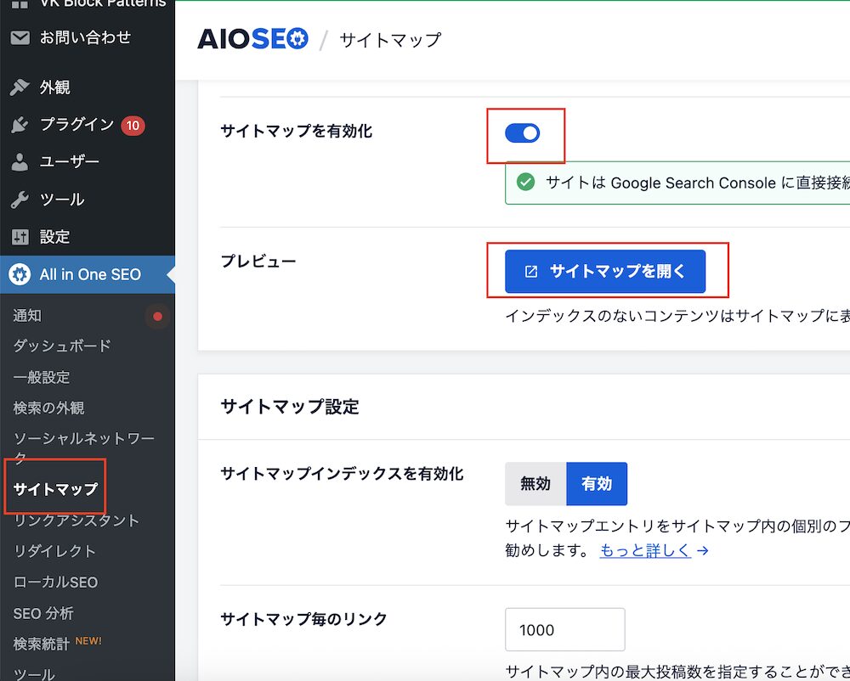Open the リダイレクト submenu item

tap(55, 551)
